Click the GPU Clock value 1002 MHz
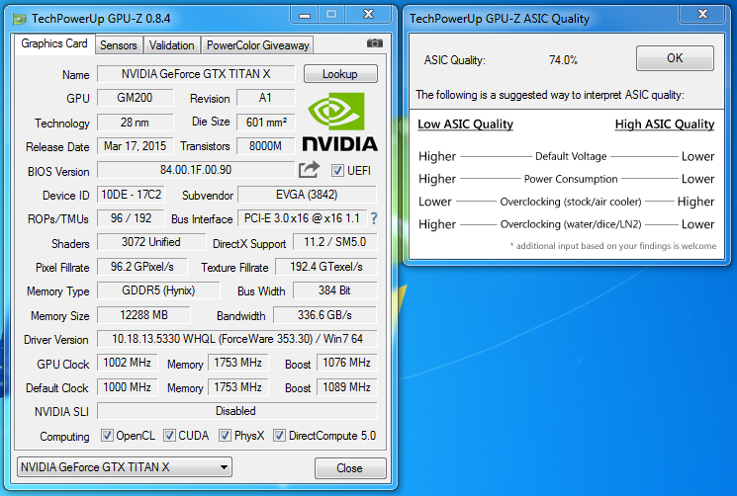Screen dimensions: 737x496 [128, 363]
